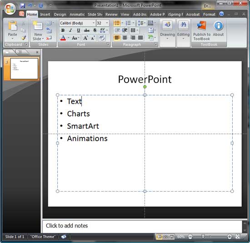The height and width of the screenshot is (243, 250).
Task: Switch to Slide Sorter view
Action: point(165,237)
